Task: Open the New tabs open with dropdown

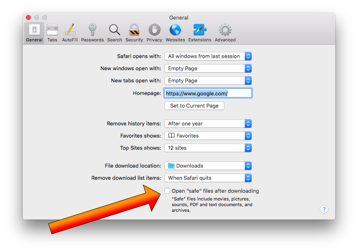Action: [x=208, y=81]
